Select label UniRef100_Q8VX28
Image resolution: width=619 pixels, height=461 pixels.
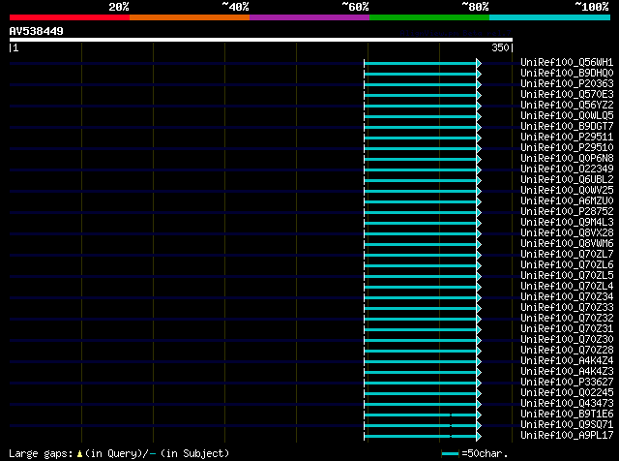[x=567, y=233]
